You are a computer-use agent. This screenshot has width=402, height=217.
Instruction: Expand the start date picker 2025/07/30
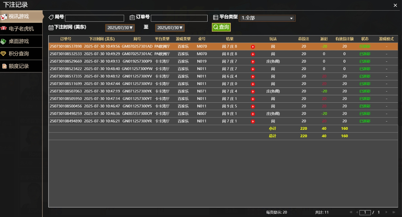[120, 28]
